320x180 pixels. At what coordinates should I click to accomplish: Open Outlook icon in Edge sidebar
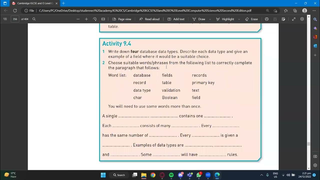(315, 46)
